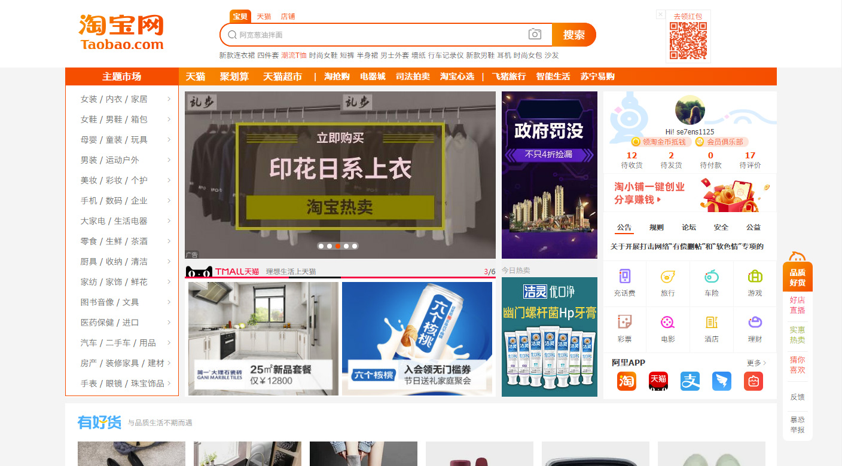842x466 pixels.
Task: Launch the 天猫 Tmall app icon
Action: pos(658,381)
